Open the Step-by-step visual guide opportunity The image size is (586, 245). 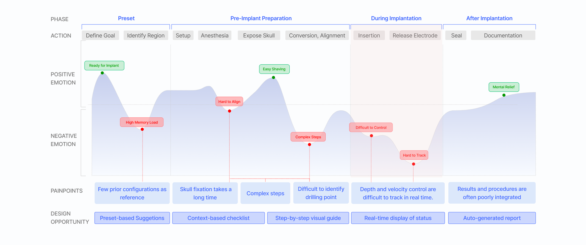pyautogui.click(x=308, y=218)
